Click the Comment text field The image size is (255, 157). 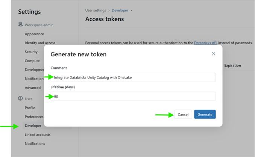click(x=133, y=77)
